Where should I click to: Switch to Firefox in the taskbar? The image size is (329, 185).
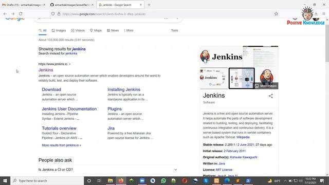pos(121,180)
